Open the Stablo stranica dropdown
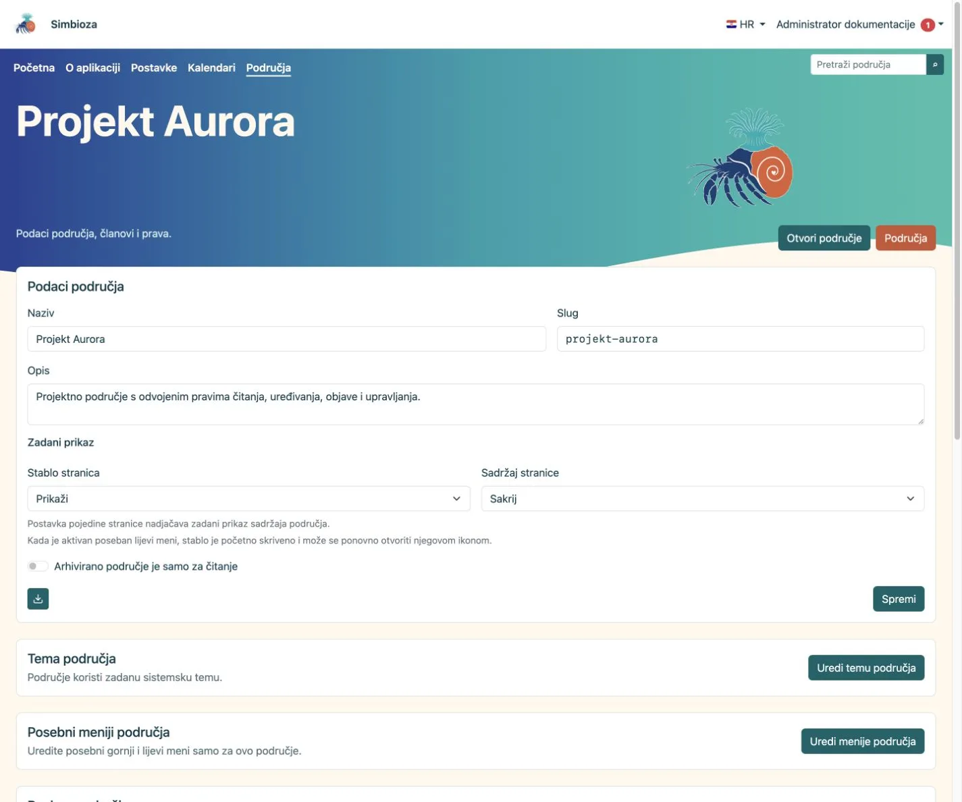962x802 pixels. [248, 499]
